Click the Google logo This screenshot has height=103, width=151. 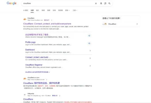tap(12, 3)
